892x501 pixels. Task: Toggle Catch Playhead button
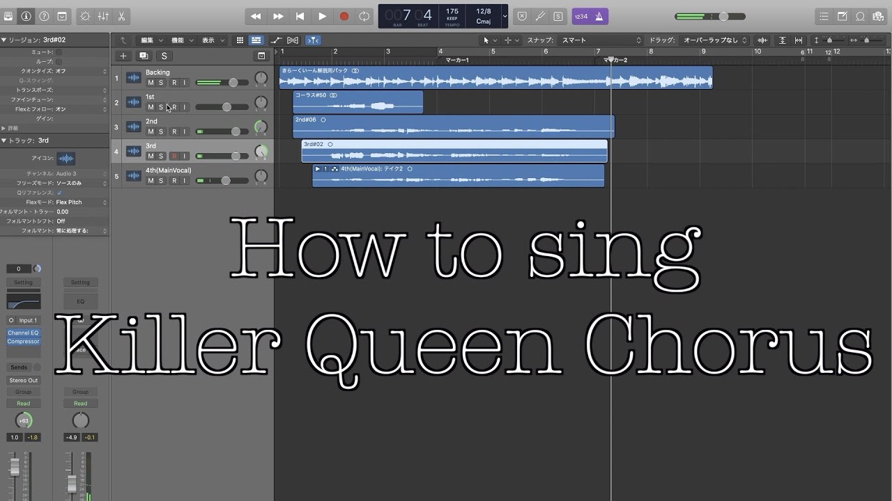click(x=314, y=40)
